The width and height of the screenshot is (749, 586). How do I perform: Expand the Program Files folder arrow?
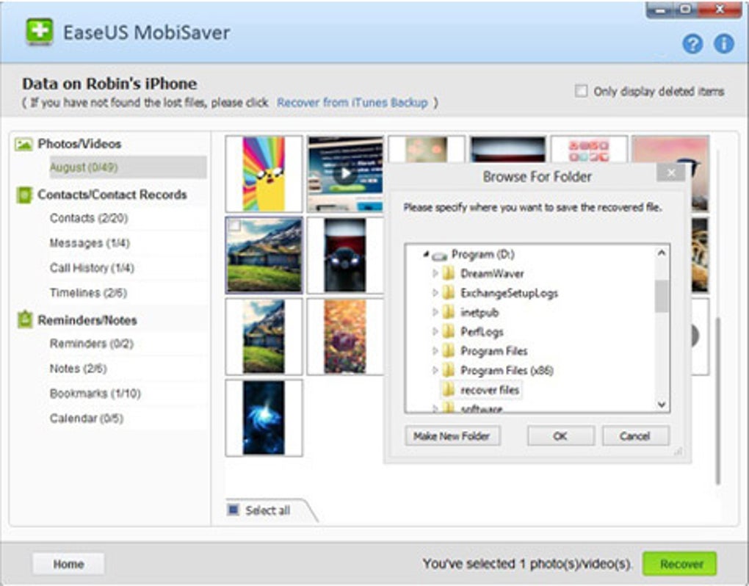pos(435,351)
